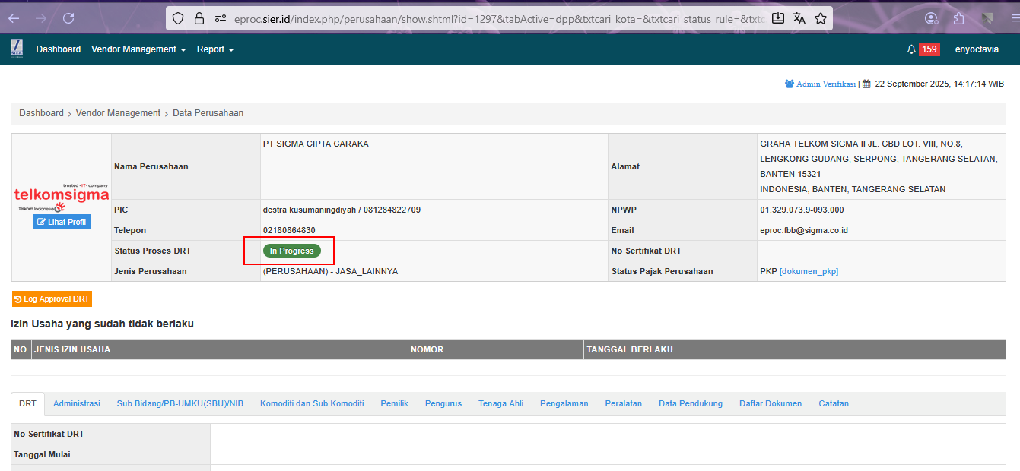This screenshot has width=1020, height=471.
Task: Switch to the Administrasi tab
Action: [x=77, y=403]
